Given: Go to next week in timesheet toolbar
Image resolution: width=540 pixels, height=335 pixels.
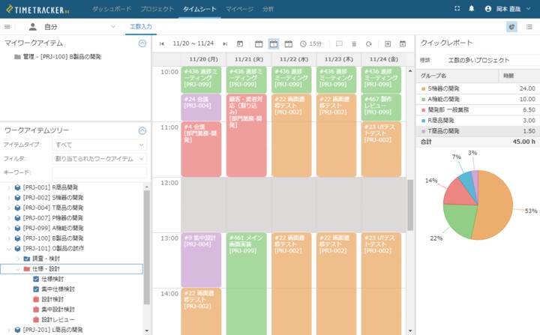Looking at the screenshot, I should point(225,43).
